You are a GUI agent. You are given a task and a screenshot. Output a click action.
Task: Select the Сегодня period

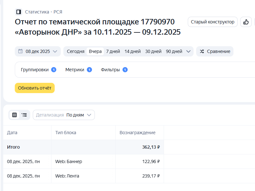pyautogui.click(x=76, y=51)
